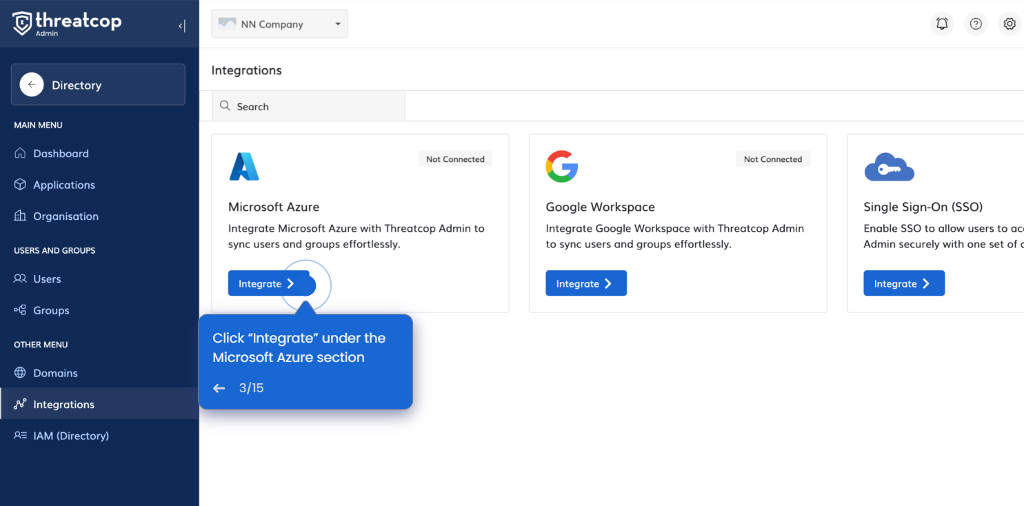Screen dimensions: 1024x506
Task: Go to Applications in the sidebar
Action: coord(63,185)
